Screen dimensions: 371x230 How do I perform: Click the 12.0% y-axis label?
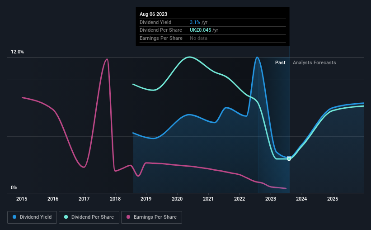17,52
